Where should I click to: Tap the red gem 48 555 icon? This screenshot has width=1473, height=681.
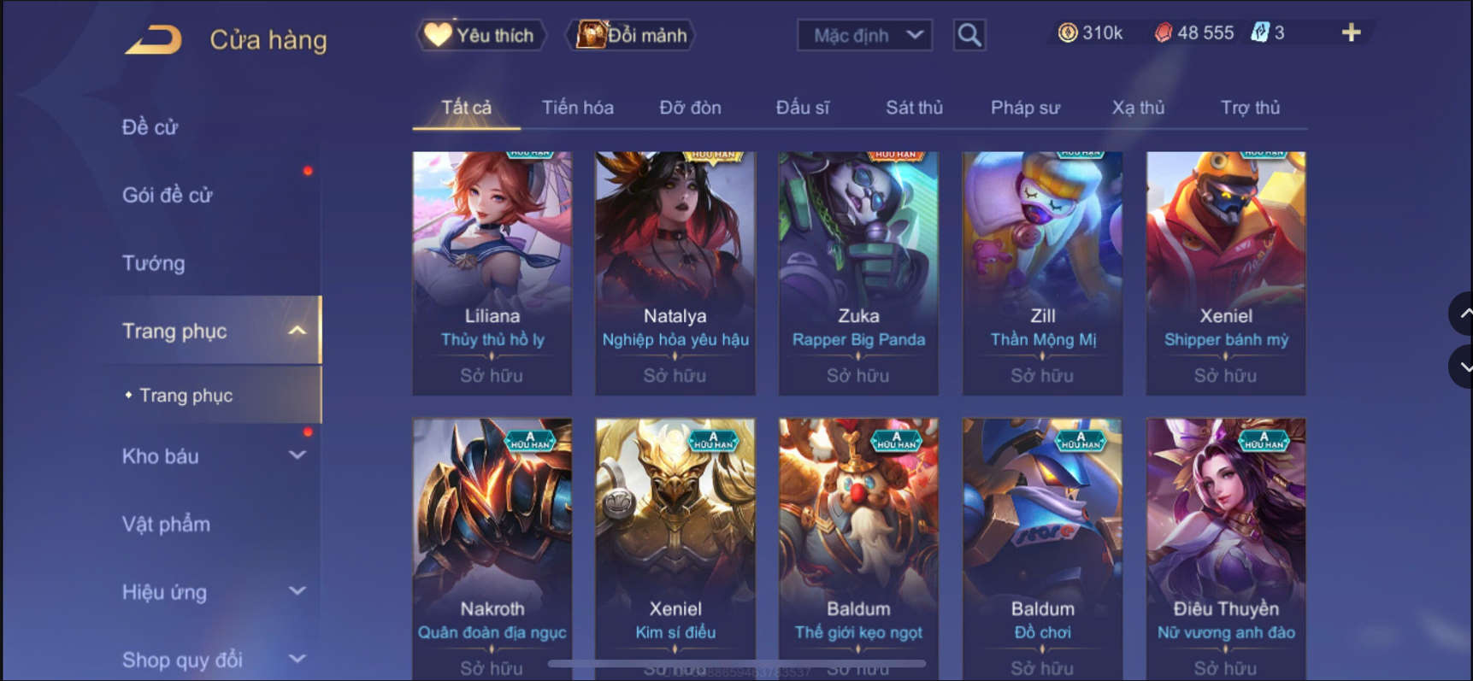pyautogui.click(x=1164, y=33)
